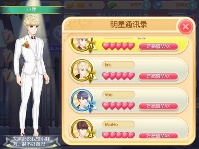Select the MinHo name field
Screen dimensions: 199x149
click(118, 125)
